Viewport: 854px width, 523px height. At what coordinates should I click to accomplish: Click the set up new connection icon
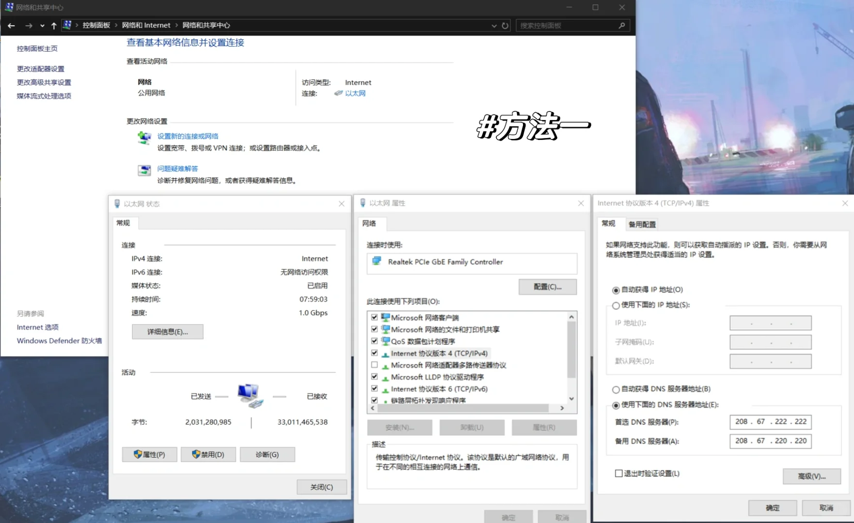click(144, 138)
